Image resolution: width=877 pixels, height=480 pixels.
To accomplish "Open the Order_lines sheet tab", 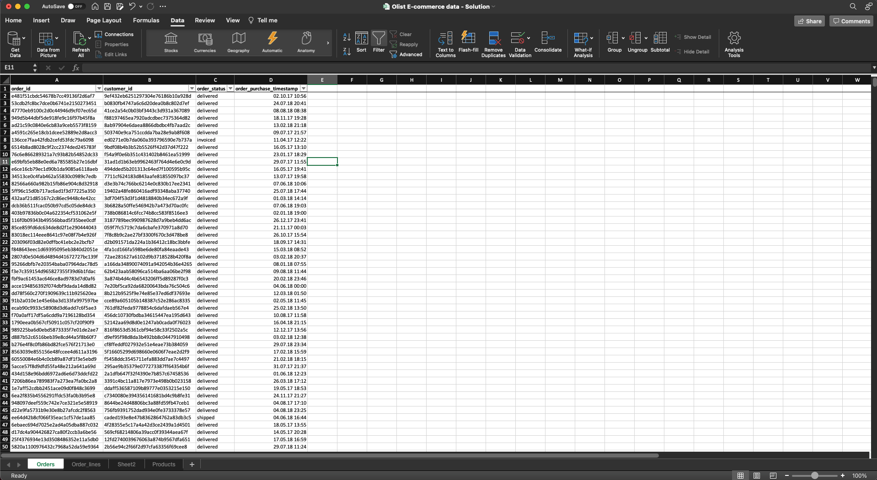I will pos(86,464).
